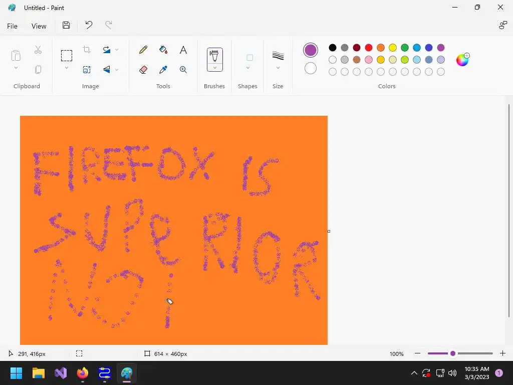Expand the Rotate options chevron
This screenshot has height=385, width=513.
(117, 50)
